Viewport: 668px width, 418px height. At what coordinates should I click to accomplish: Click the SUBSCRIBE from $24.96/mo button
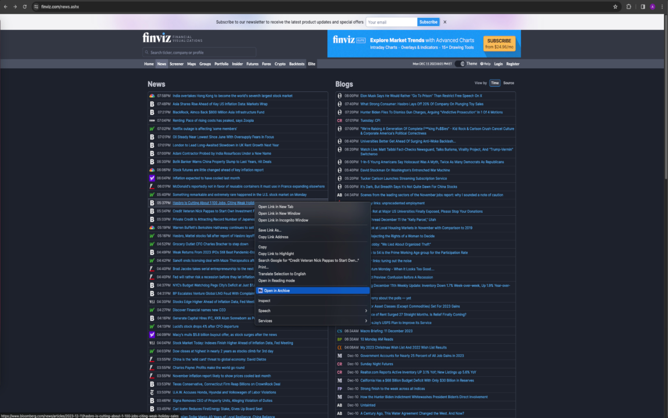499,44
